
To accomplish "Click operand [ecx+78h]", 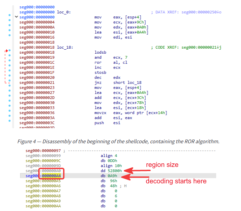I will tap(136, 103).
